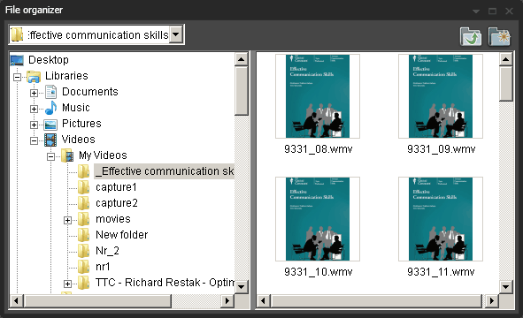Expand the Documents node
The image size is (523, 318).
click(34, 93)
